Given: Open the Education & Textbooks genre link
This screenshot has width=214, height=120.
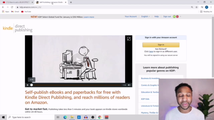Looking at the screenshot, I should pyautogui.click(x=150, y=92).
